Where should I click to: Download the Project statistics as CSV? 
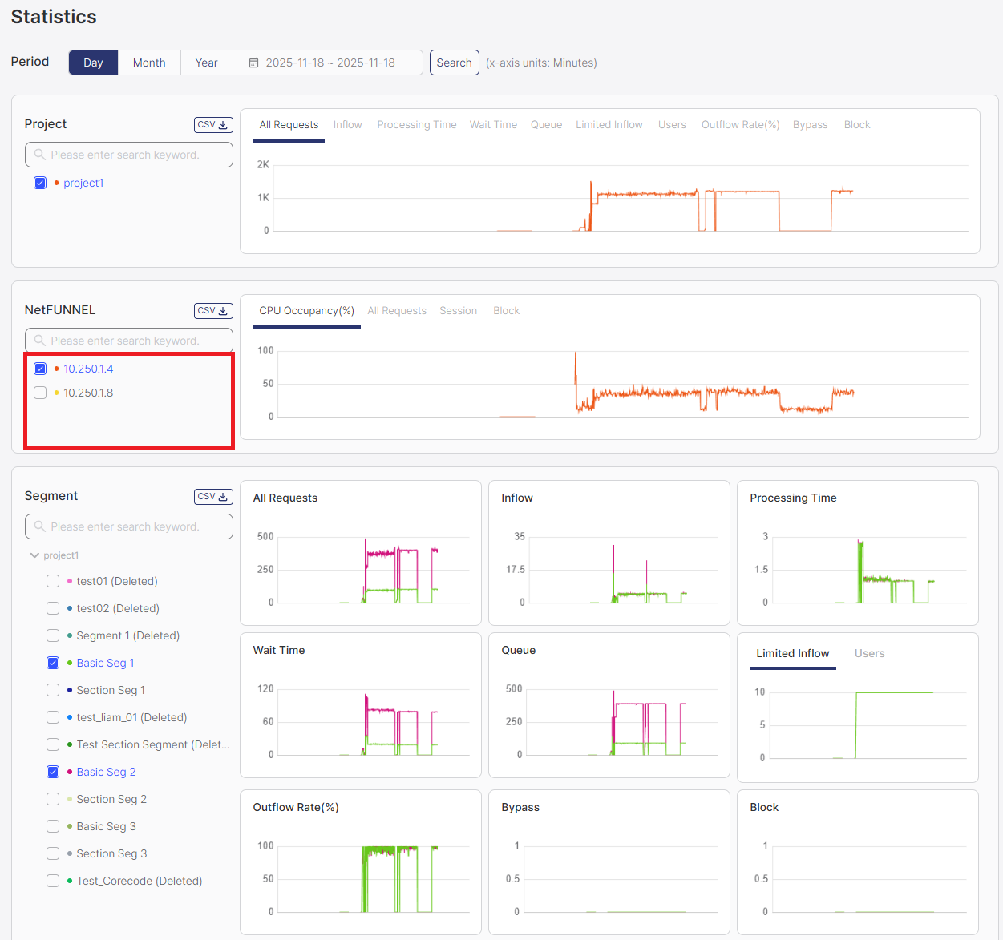tap(212, 124)
